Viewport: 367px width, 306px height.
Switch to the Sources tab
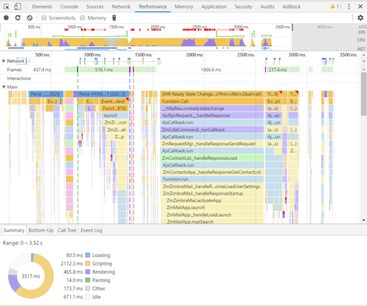coord(95,7)
